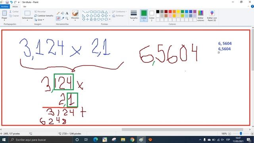Screen dimensions: 254x143
Task: Switch to the Inicio tab
Action: 15,6
